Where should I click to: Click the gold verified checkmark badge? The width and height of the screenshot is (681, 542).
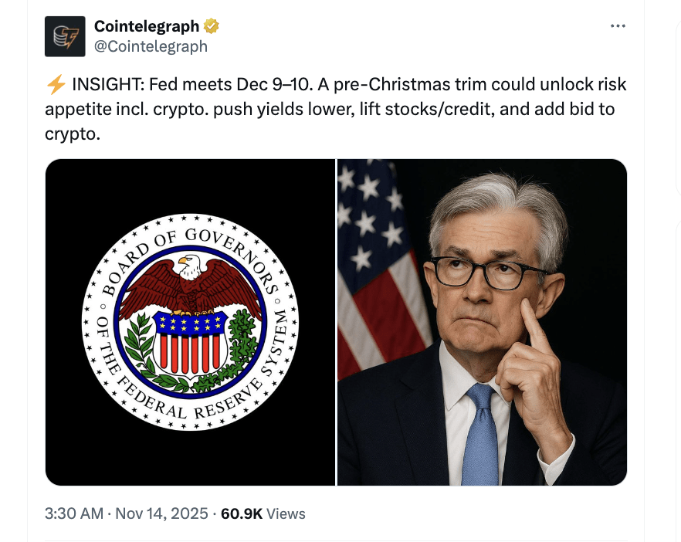(x=210, y=25)
